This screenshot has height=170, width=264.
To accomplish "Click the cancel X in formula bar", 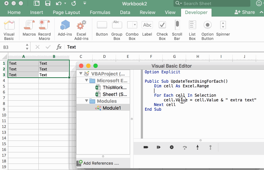I will tap(37, 47).
